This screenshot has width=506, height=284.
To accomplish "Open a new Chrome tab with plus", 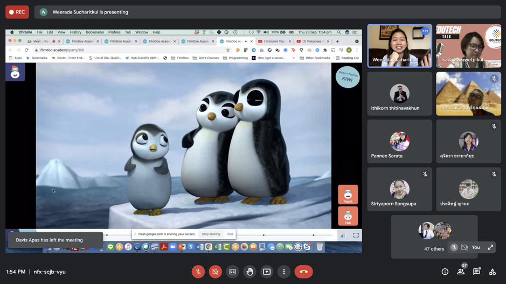I will click(337, 41).
